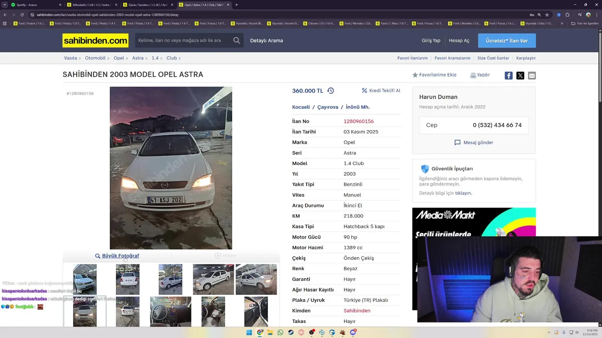The width and height of the screenshot is (602, 338).
Task: Click Kocaeli location link
Action: pyautogui.click(x=301, y=107)
